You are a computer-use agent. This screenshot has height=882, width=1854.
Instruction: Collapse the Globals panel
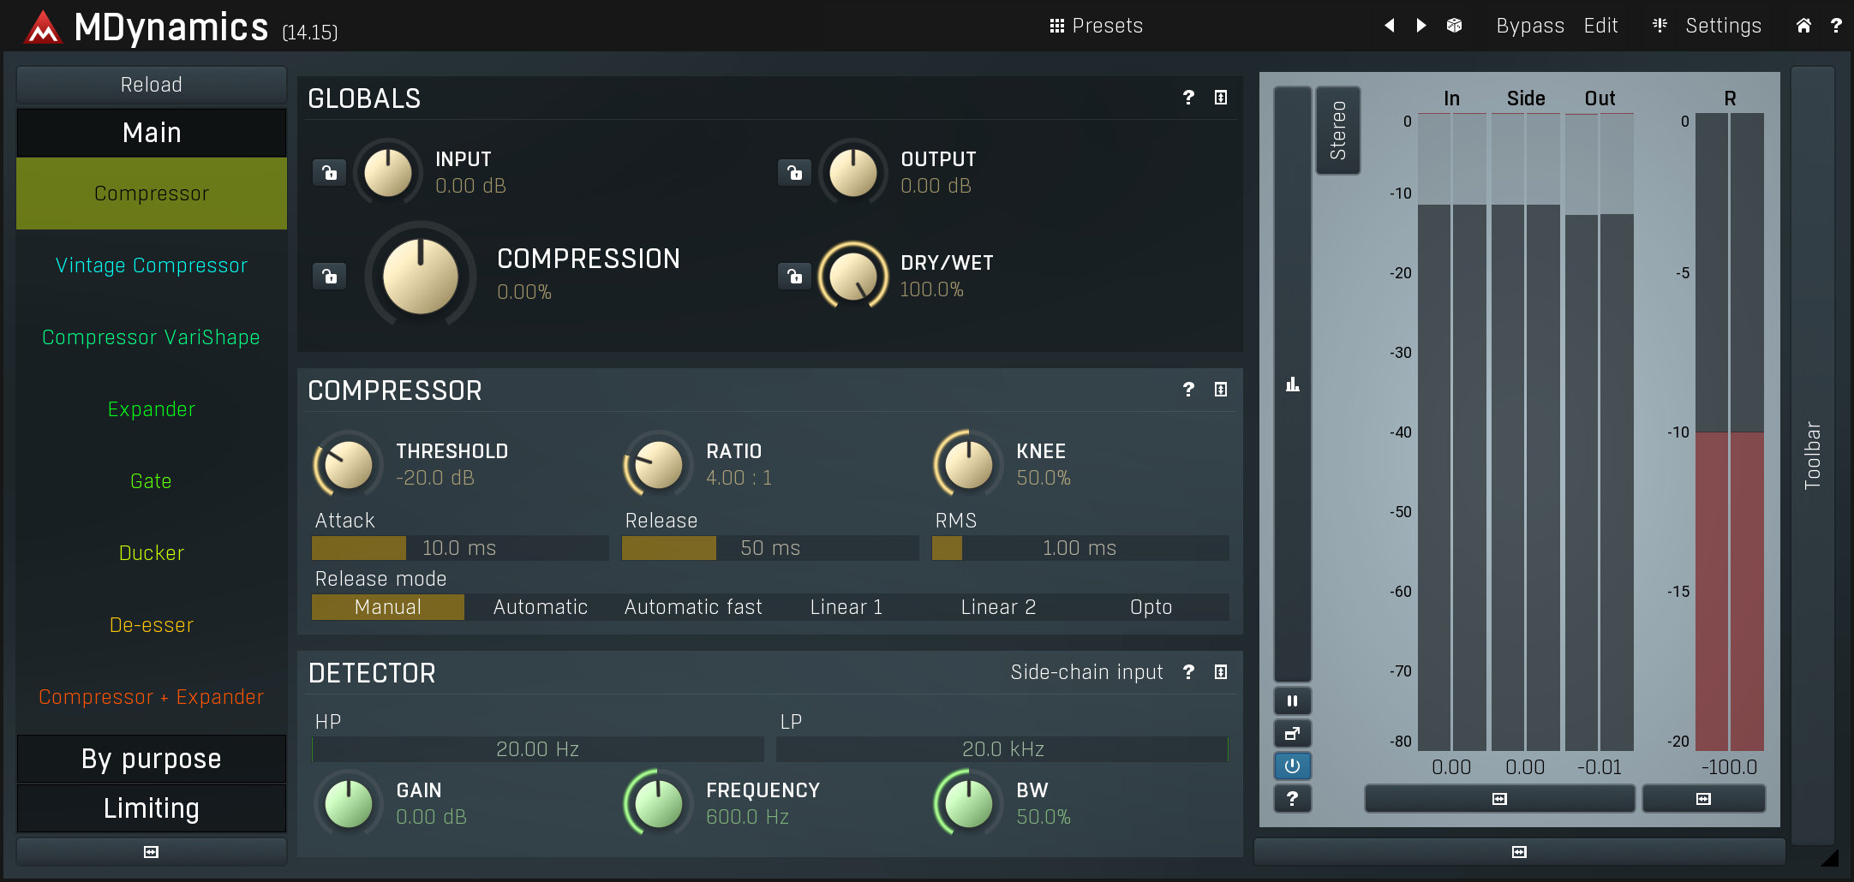click(x=1220, y=98)
